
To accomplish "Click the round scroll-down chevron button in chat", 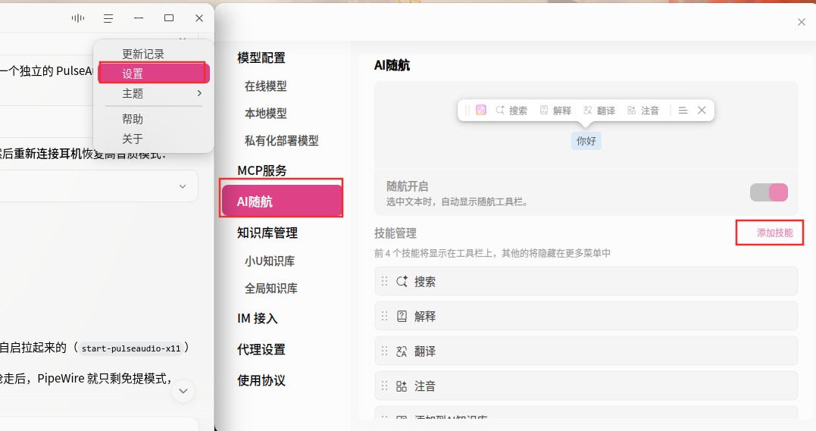I will tap(183, 391).
